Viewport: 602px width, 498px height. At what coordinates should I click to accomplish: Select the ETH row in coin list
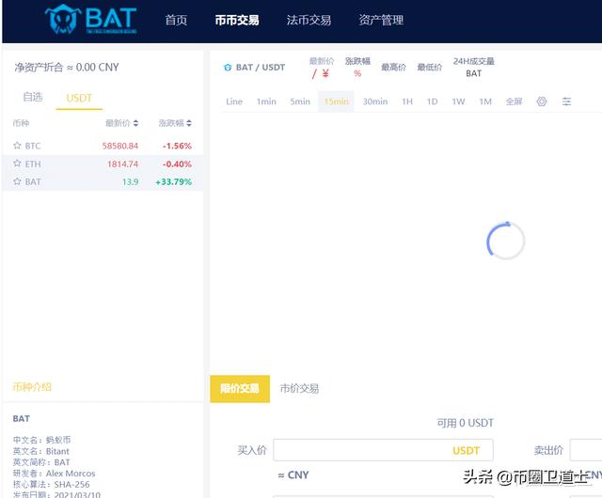point(103,163)
